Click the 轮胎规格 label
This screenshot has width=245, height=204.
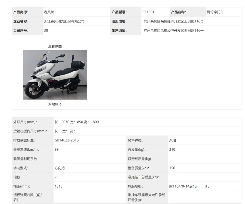[135, 186]
